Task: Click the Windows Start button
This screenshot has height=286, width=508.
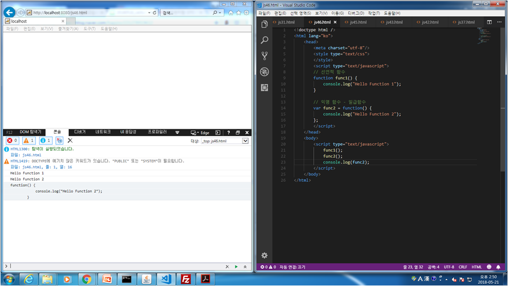Action: (9, 279)
